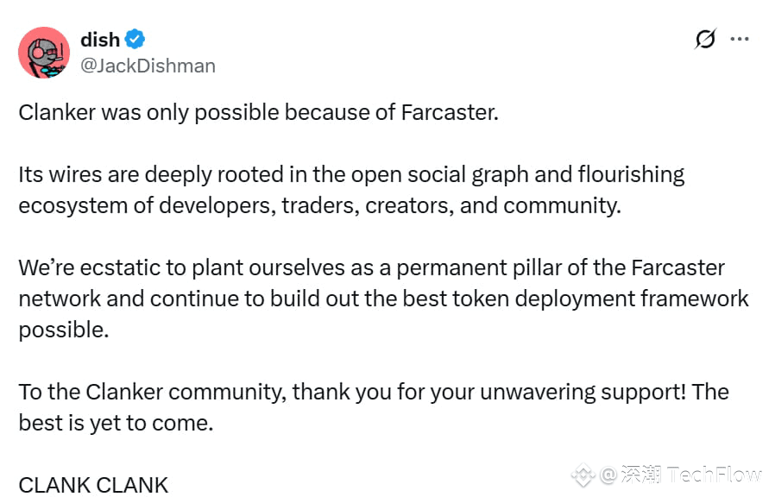Click the word "Farcaster" ending the first sentence
The width and height of the screenshot is (769, 497).
[x=447, y=113]
